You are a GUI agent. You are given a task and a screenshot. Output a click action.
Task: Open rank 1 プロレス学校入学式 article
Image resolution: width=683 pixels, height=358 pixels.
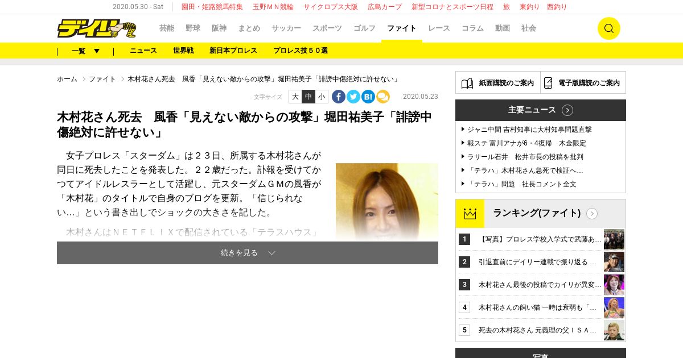540,239
